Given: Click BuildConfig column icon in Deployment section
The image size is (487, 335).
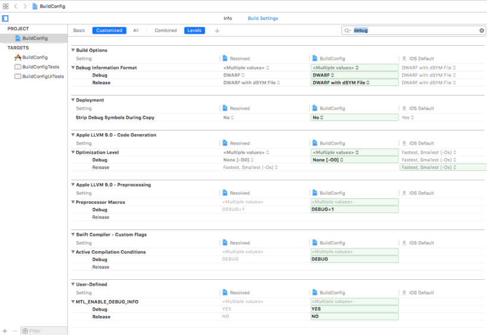Looking at the screenshot, I should tap(315, 109).
